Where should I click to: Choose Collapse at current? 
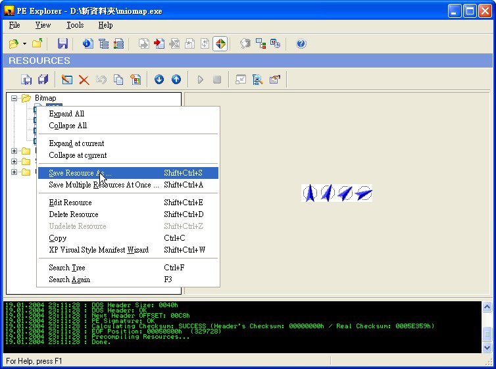(128, 155)
